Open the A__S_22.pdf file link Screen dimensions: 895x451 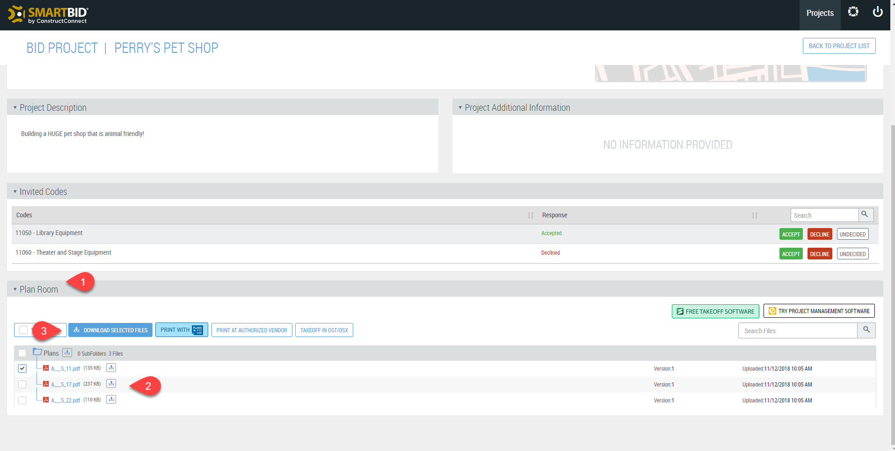pos(65,401)
